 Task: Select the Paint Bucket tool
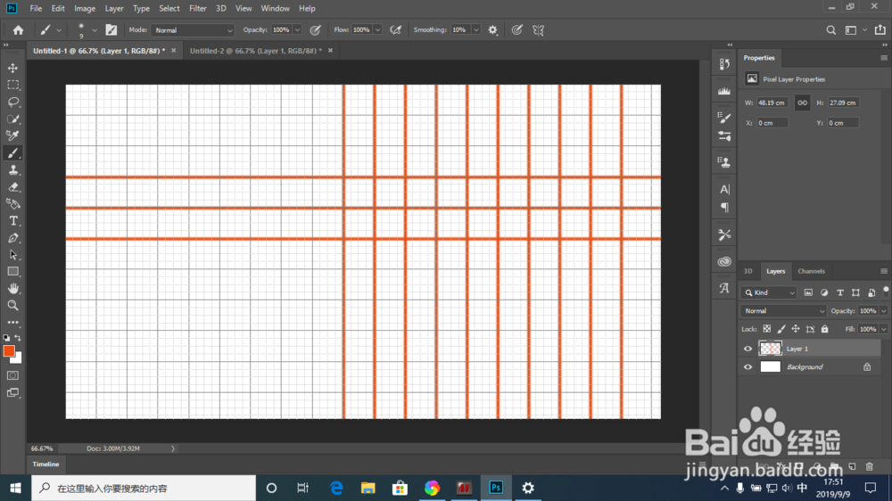(x=12, y=203)
